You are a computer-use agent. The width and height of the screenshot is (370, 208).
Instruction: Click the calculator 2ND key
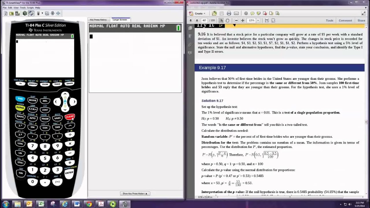point(20,99)
